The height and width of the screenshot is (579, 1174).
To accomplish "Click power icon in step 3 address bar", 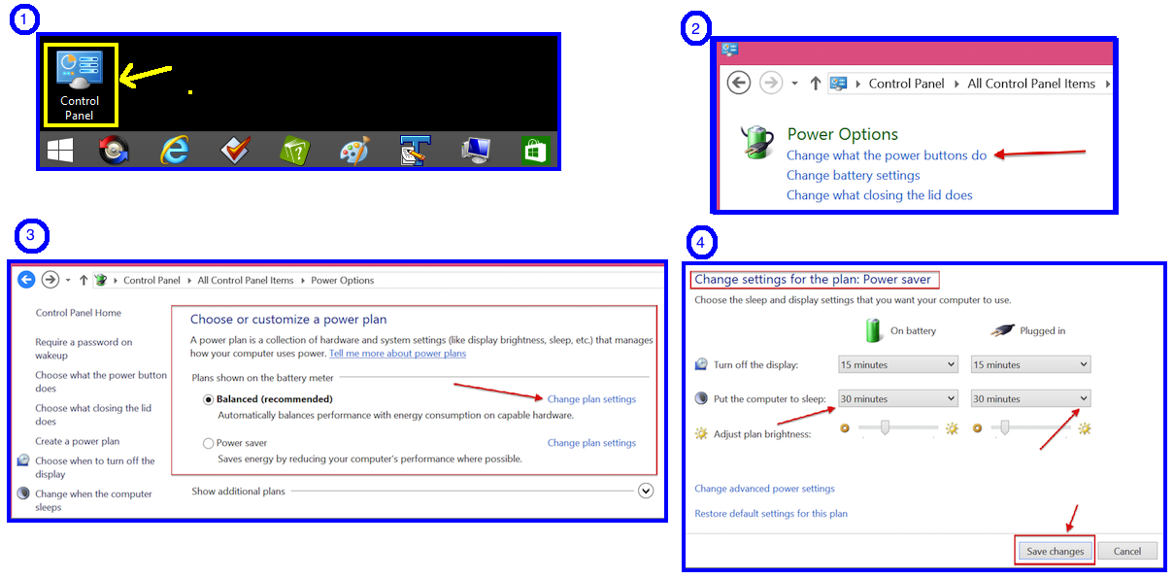I will coord(100,280).
